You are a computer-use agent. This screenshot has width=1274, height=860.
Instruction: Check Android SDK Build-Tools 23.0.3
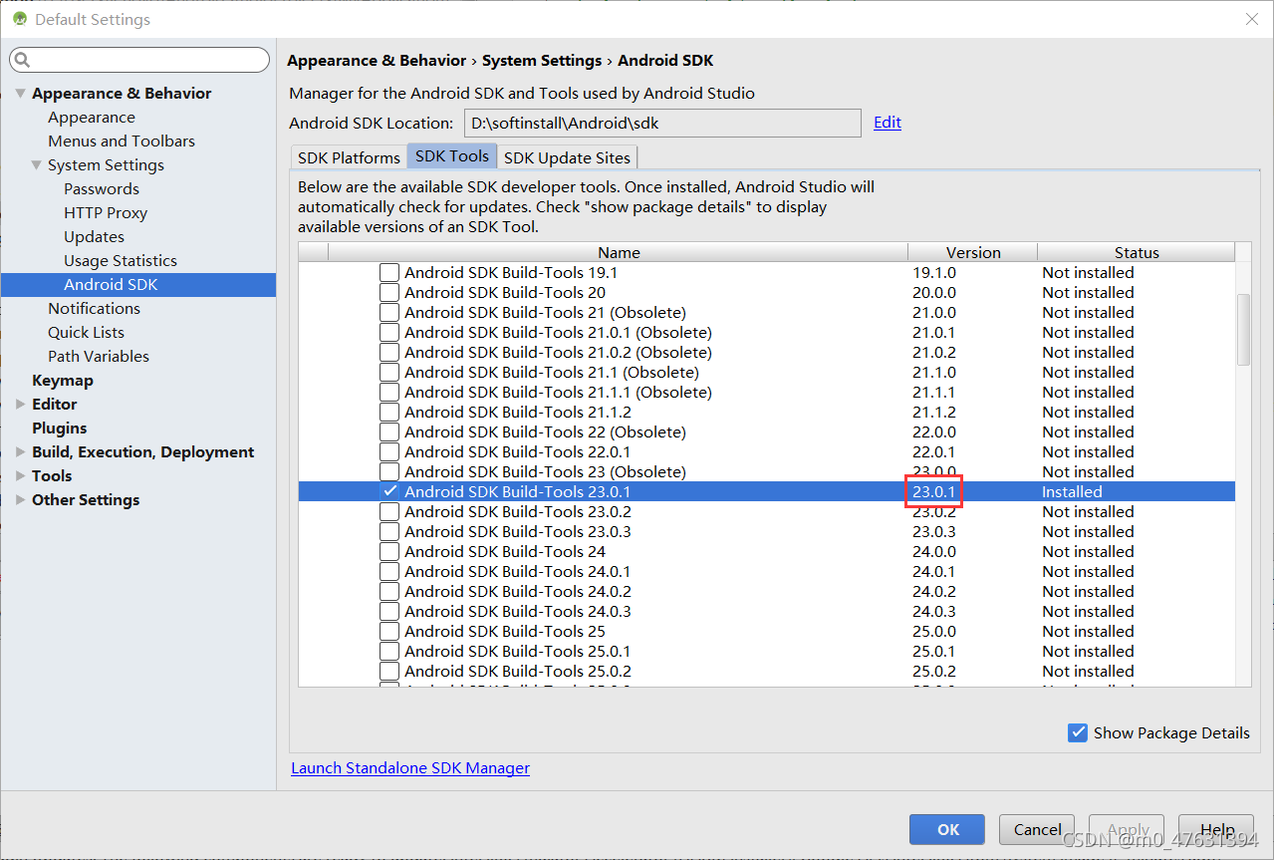[x=389, y=531]
